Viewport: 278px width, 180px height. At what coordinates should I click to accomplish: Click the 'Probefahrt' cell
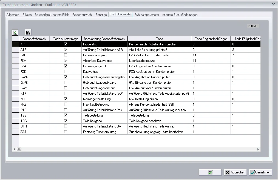pos(104,44)
